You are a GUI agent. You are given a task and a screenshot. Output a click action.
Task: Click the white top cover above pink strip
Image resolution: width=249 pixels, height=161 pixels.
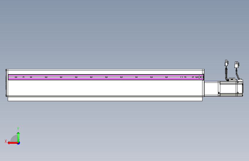106,72
